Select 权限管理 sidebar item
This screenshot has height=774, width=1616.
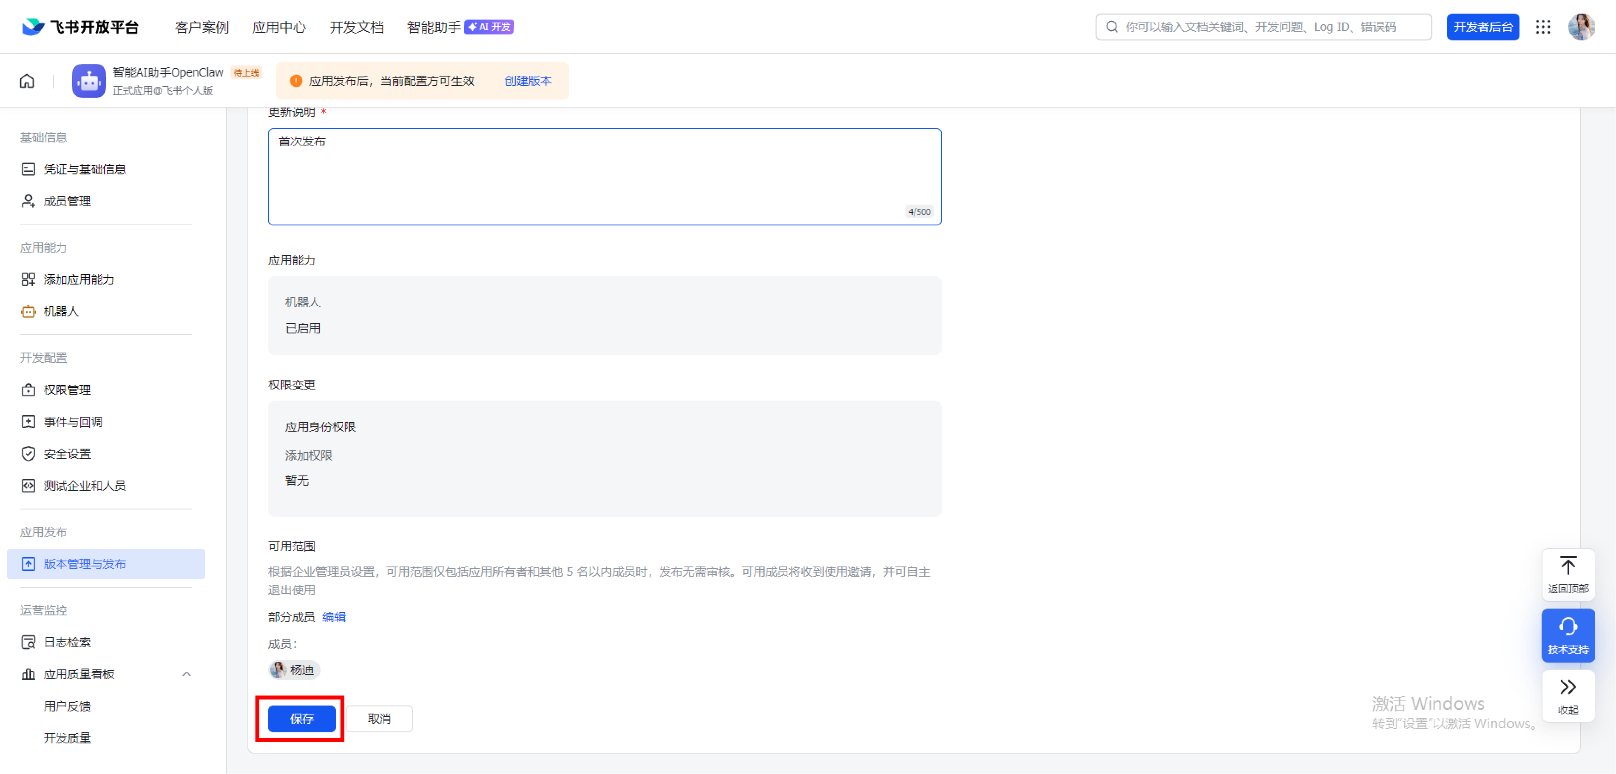67,390
